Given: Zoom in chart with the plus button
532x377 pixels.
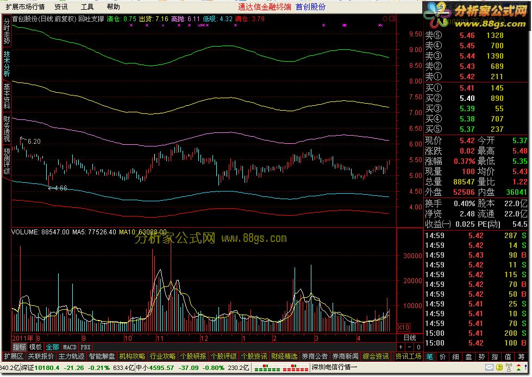Looking at the screenshot, I should (401, 347).
